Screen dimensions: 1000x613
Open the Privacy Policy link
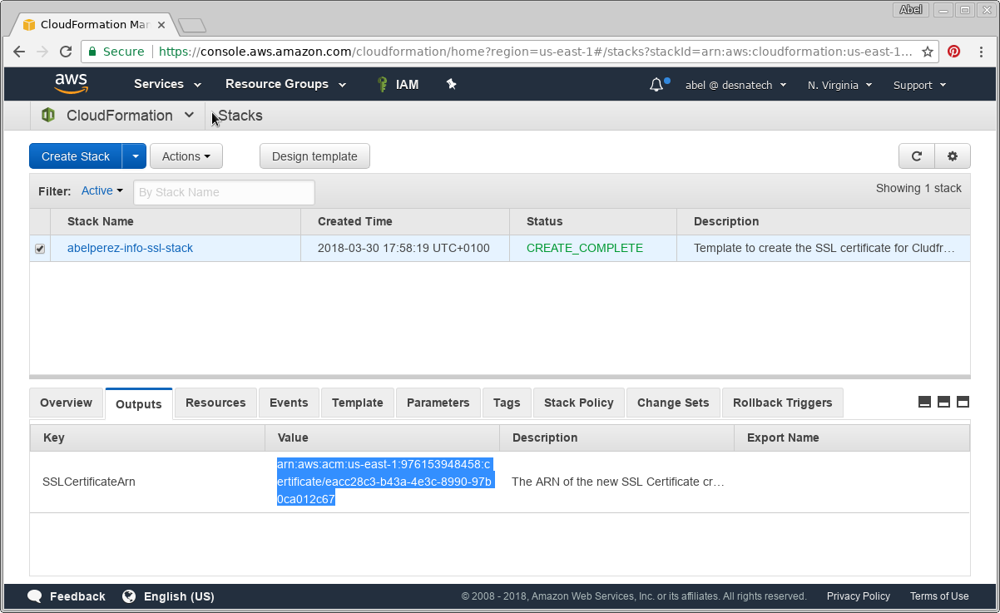859,596
